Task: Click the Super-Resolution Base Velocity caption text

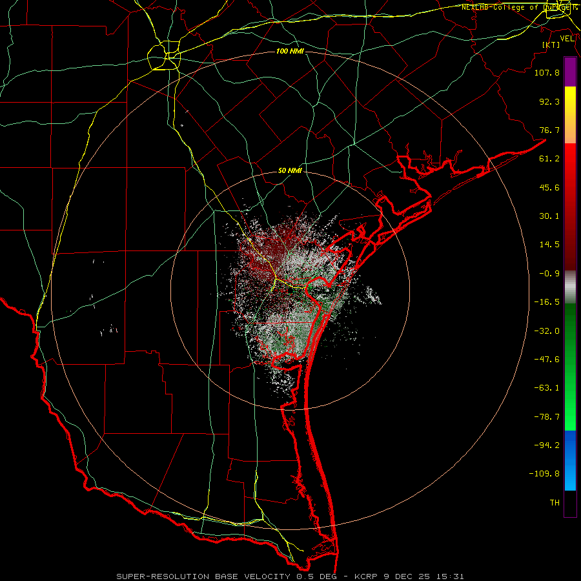Action: point(290,576)
